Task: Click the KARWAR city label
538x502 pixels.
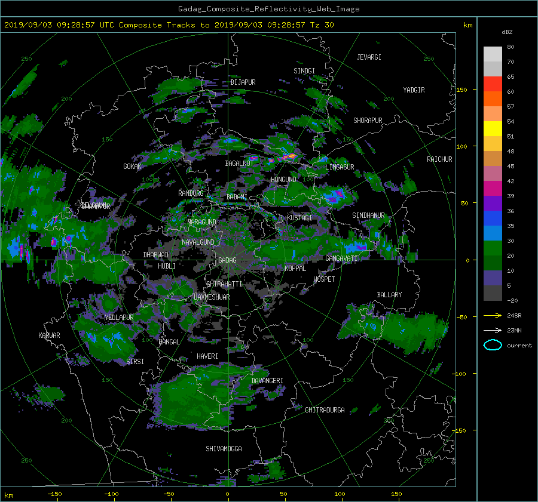Action: click(50, 335)
